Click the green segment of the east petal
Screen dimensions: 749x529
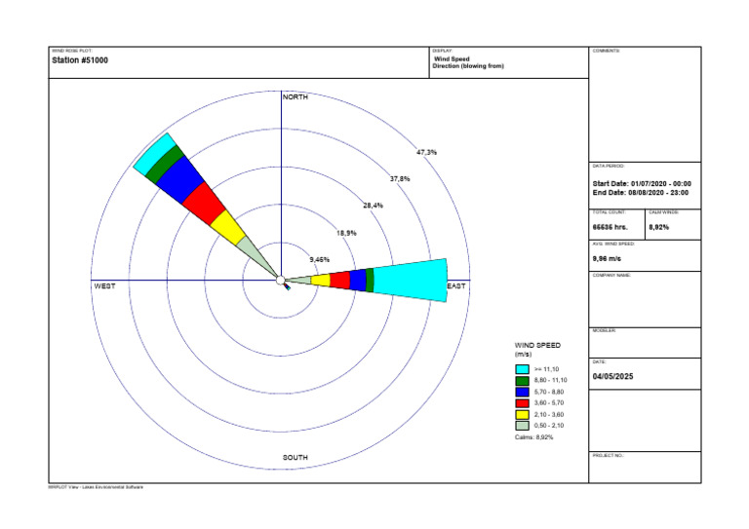pos(370,281)
